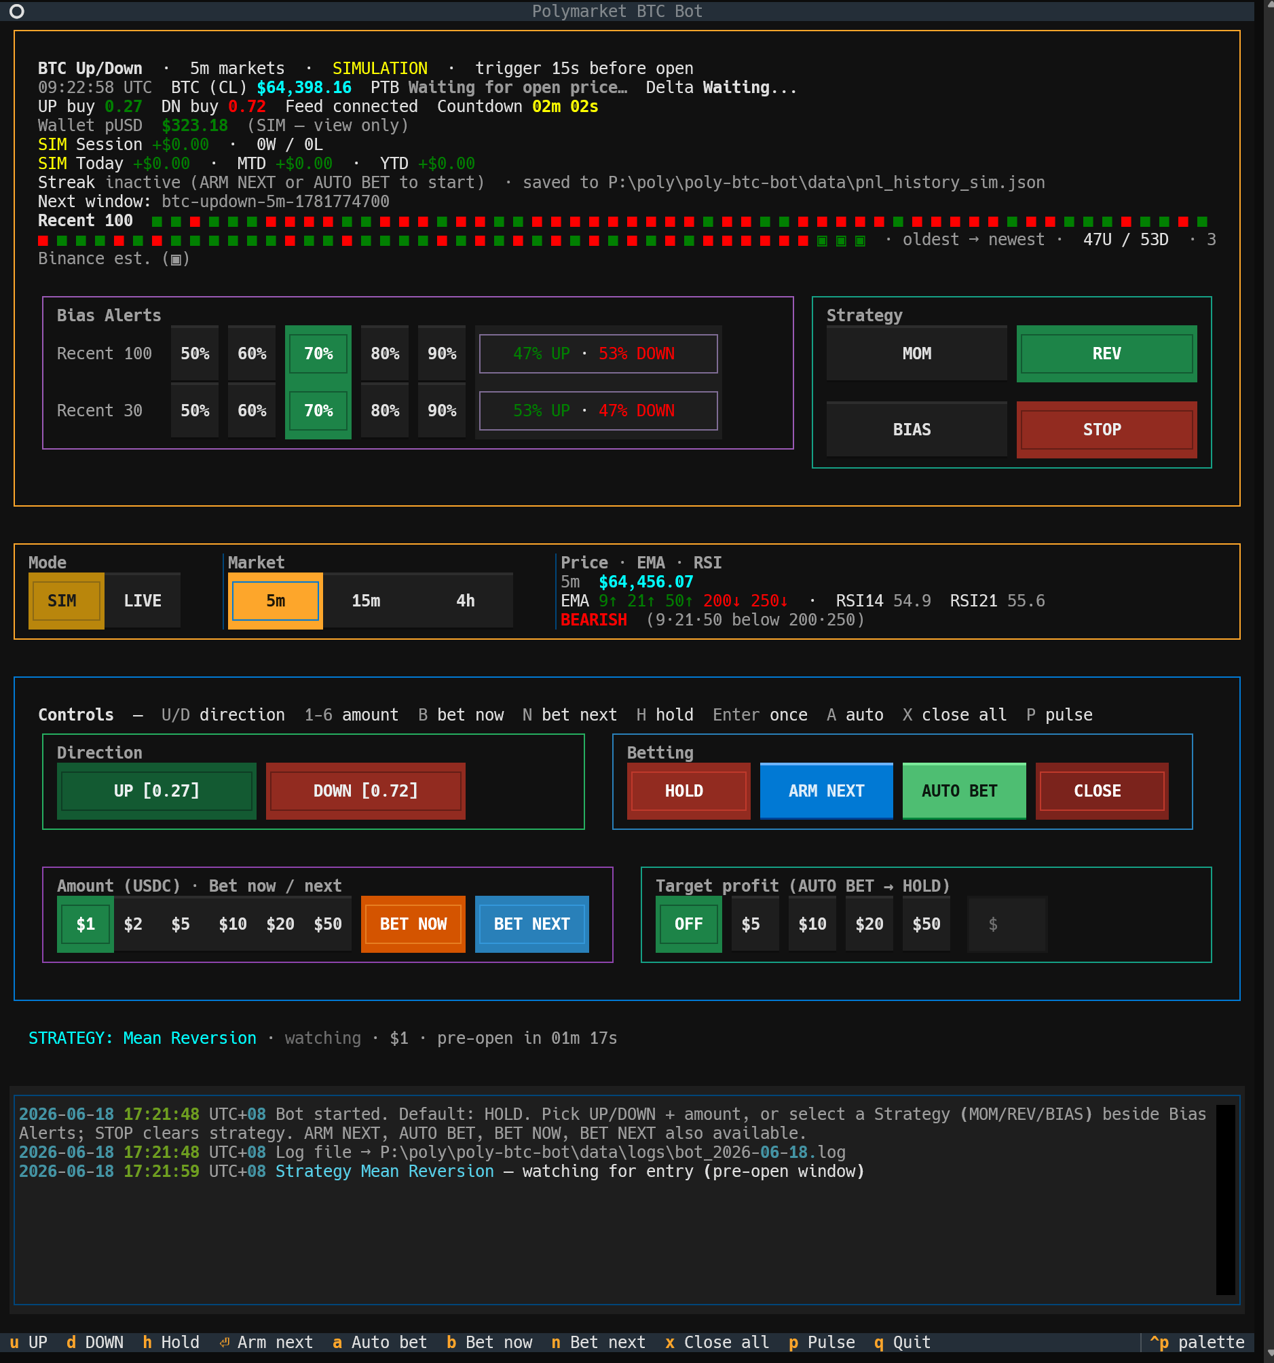1274x1363 pixels.
Task: Set Recent 30 bias alert to 50%
Action: point(195,410)
